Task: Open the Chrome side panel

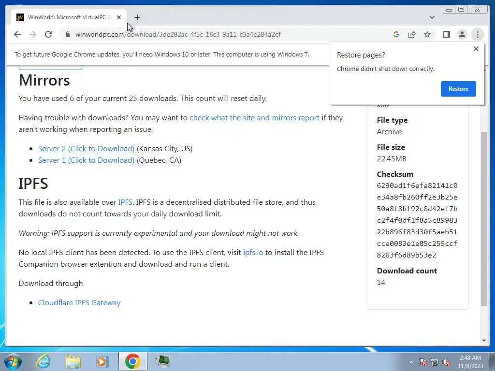Action: tap(446, 34)
